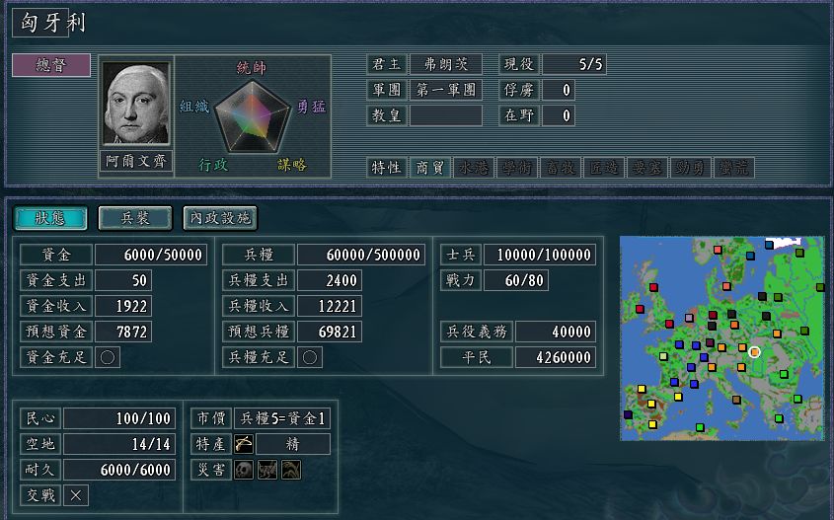Click the 謀略 stat label
This screenshot has width=834, height=520.
point(292,165)
